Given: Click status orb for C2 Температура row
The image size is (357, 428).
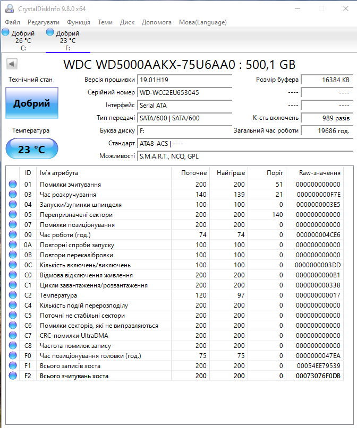Looking at the screenshot, I should click(13, 295).
